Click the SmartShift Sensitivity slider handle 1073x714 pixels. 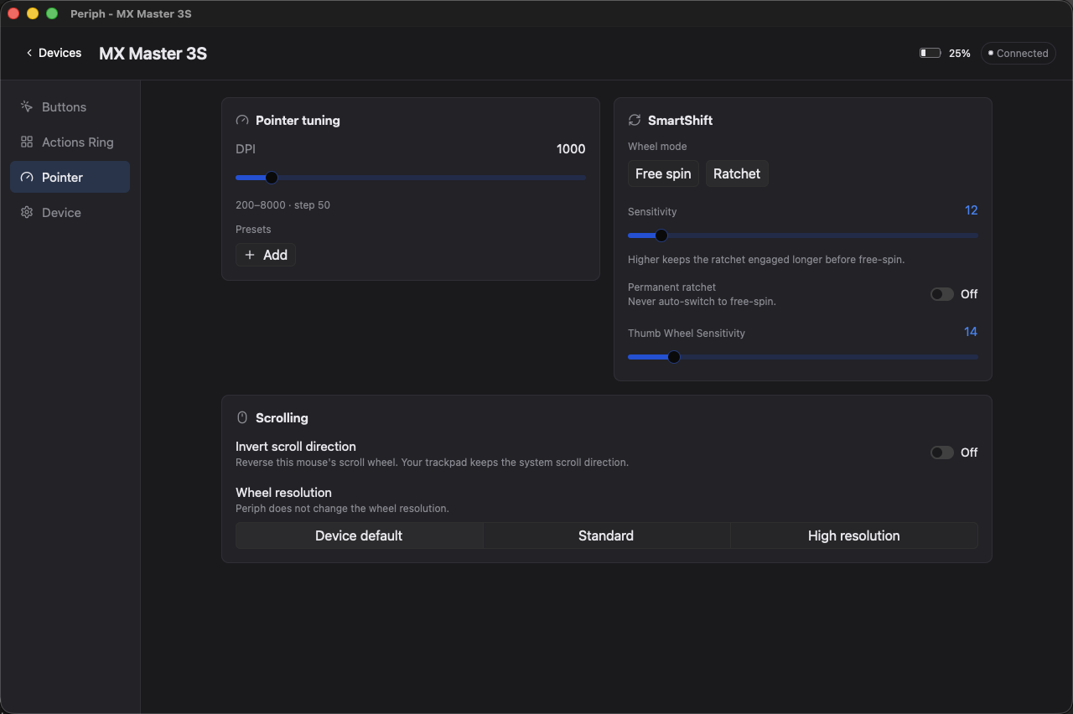(x=661, y=235)
